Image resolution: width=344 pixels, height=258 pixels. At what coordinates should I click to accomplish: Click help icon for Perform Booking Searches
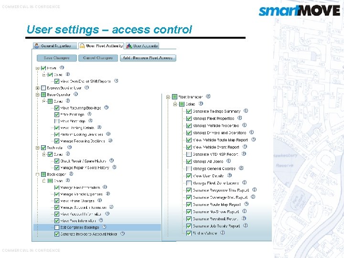click(x=108, y=134)
